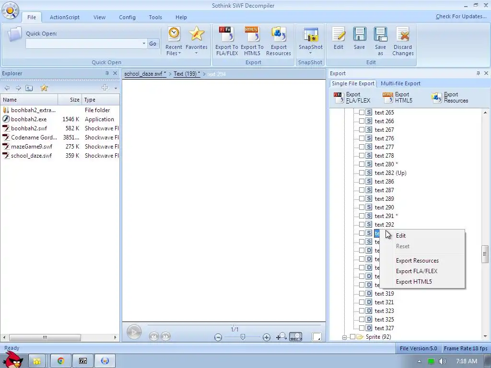Go back with Explorer back arrow
Image resolution: width=491 pixels, height=368 pixels.
point(7,88)
